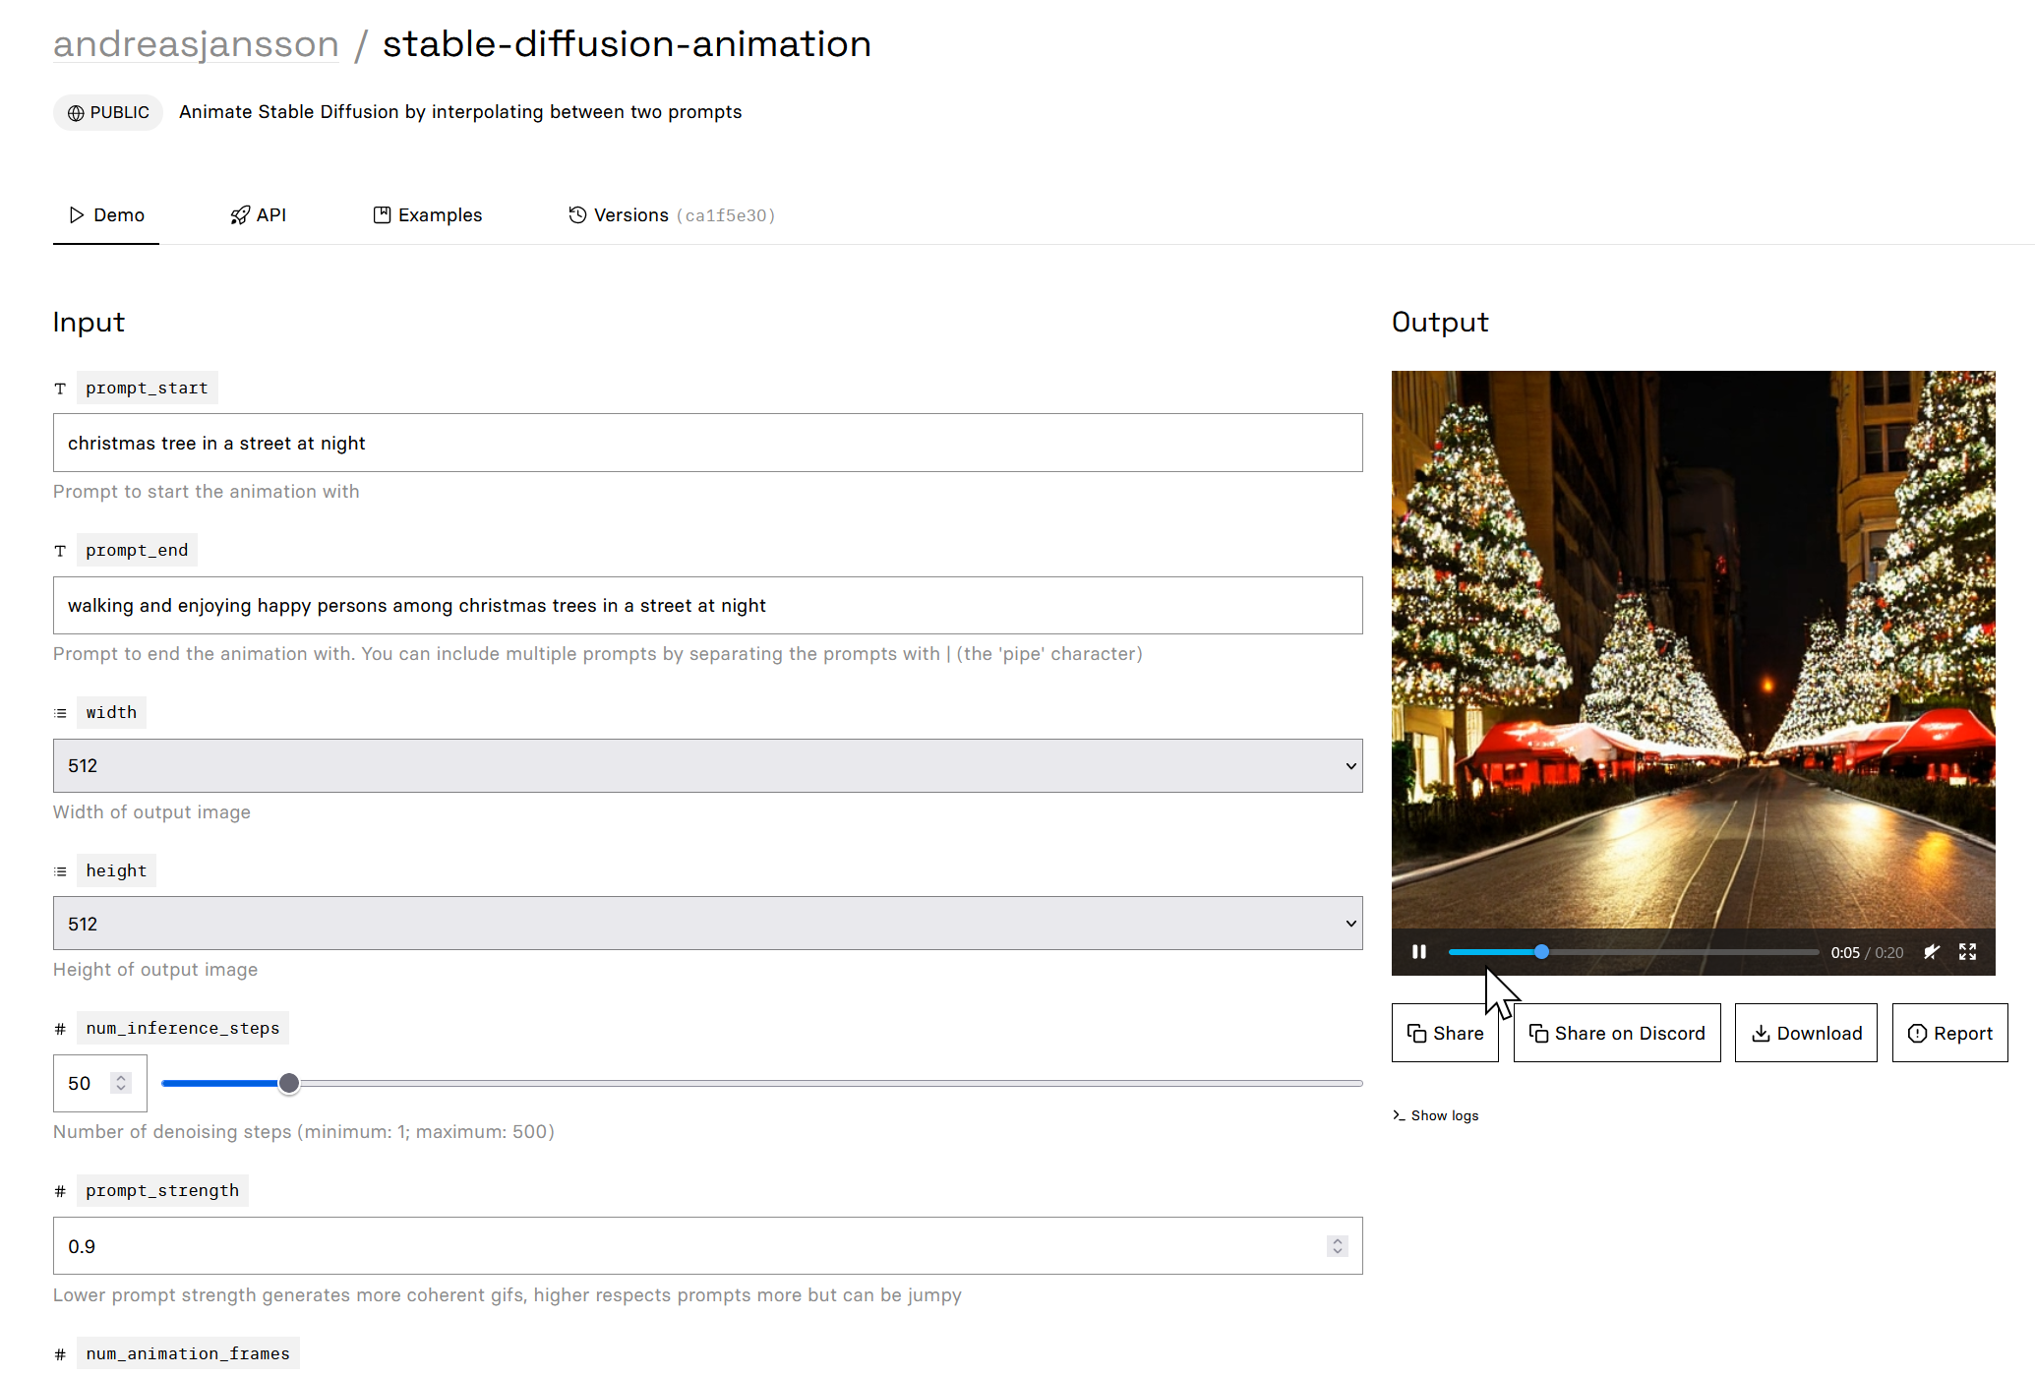
Task: Click the prompt_strength label
Action: coord(162,1190)
